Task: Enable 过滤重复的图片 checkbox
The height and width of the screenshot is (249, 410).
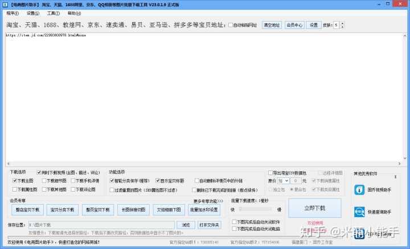Action: (x=112, y=190)
